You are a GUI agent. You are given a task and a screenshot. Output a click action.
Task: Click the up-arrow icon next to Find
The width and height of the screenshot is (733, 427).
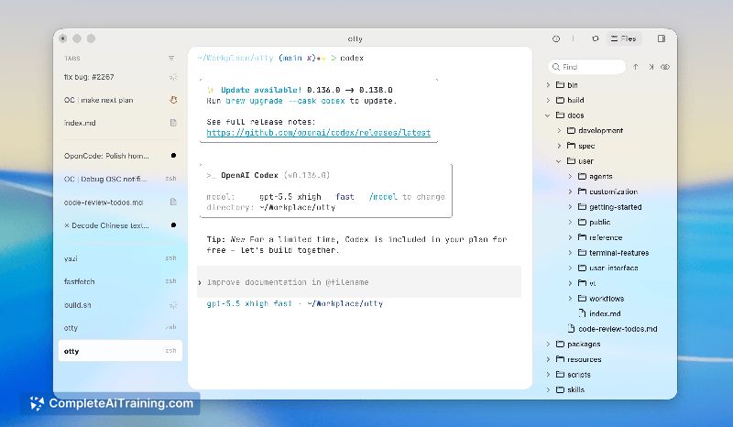coord(636,67)
